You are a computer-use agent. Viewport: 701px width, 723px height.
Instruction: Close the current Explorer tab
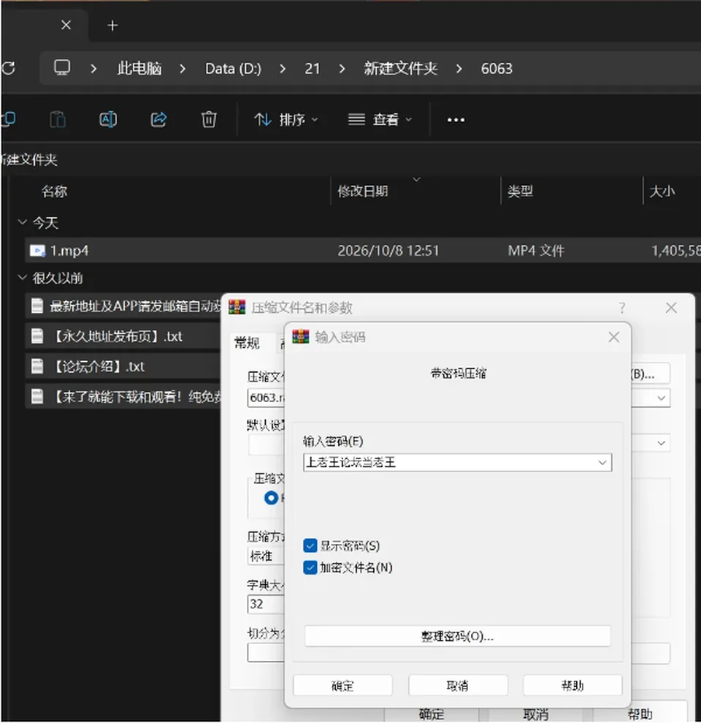(66, 25)
